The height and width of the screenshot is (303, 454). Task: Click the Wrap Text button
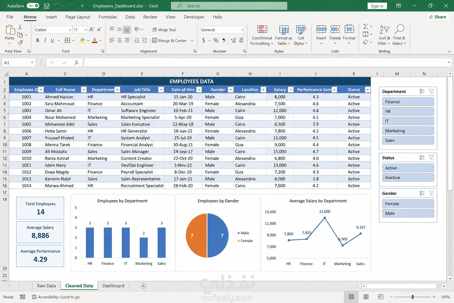(164, 30)
